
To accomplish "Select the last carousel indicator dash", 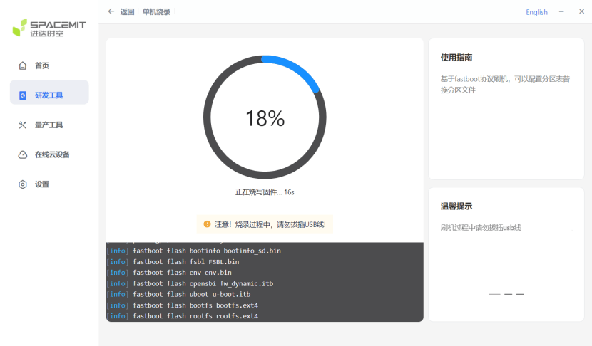I will (520, 294).
